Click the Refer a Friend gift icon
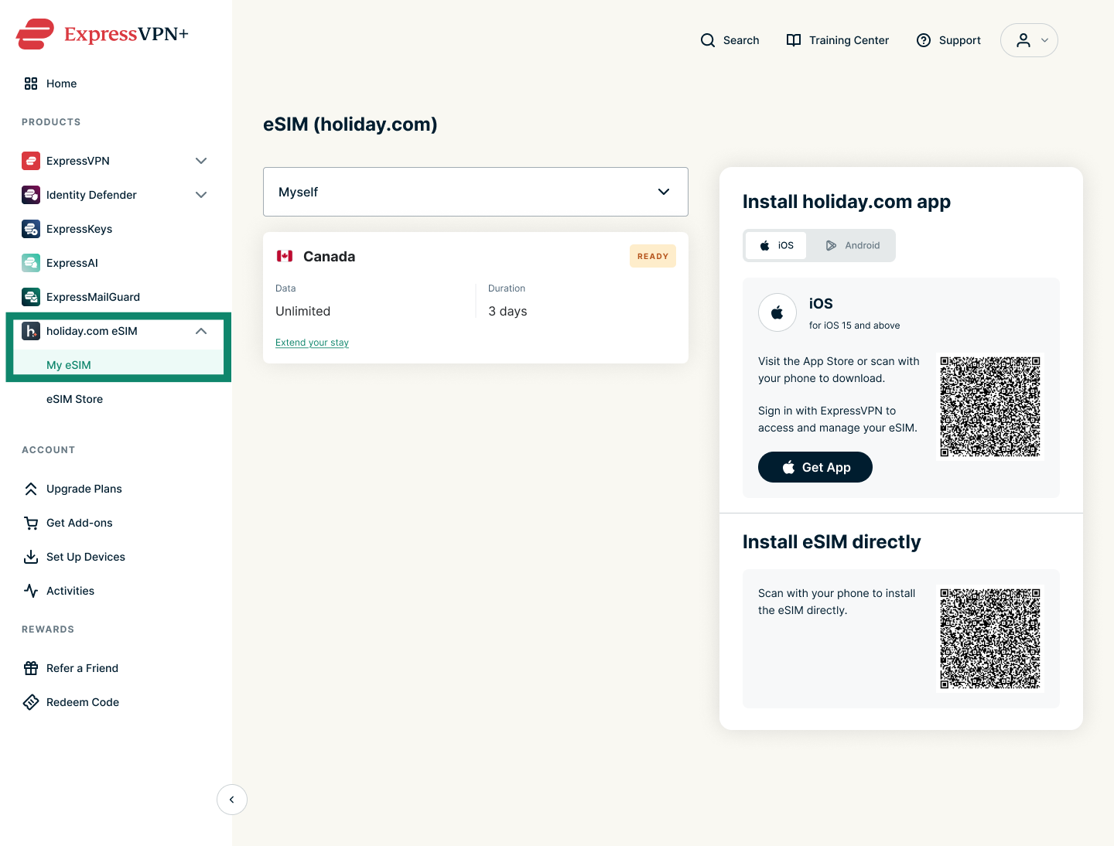 click(31, 668)
